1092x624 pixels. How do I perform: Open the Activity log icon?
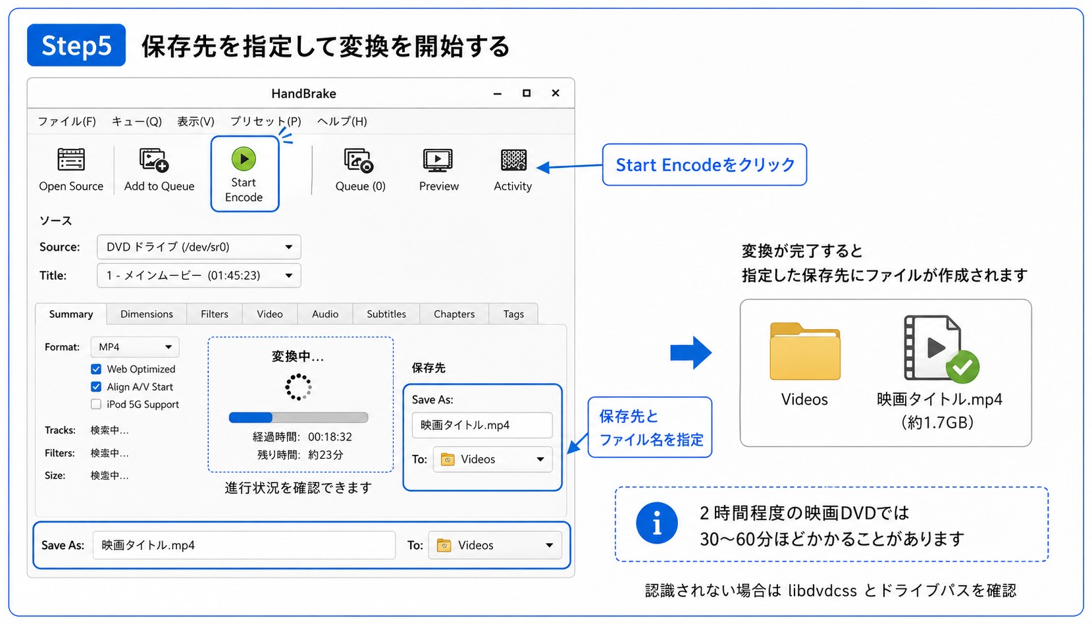tap(513, 160)
